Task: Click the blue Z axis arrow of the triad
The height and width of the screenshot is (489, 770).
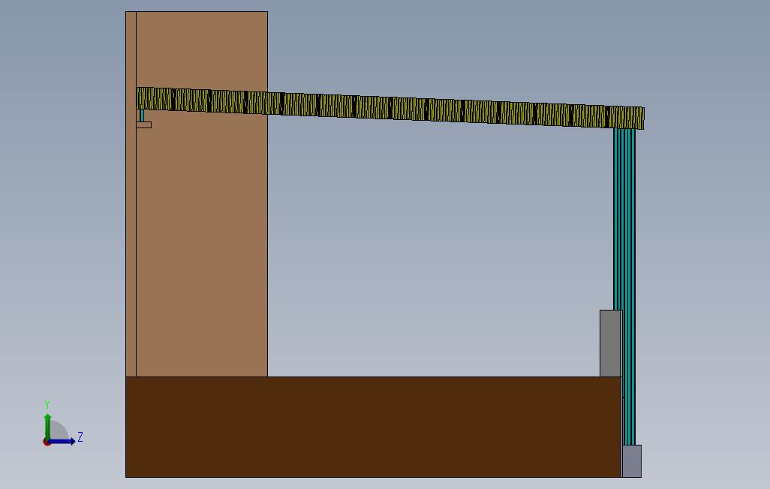Action: tap(62, 442)
